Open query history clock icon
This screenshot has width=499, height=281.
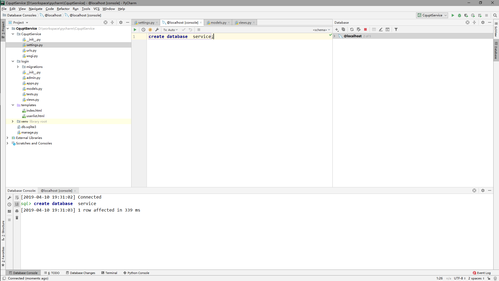[x=143, y=30]
